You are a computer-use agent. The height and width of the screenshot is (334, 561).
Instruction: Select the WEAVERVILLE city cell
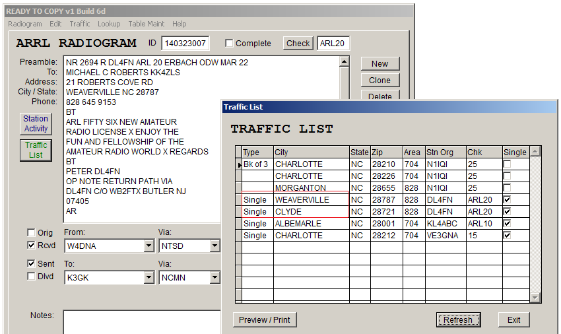[312, 200]
